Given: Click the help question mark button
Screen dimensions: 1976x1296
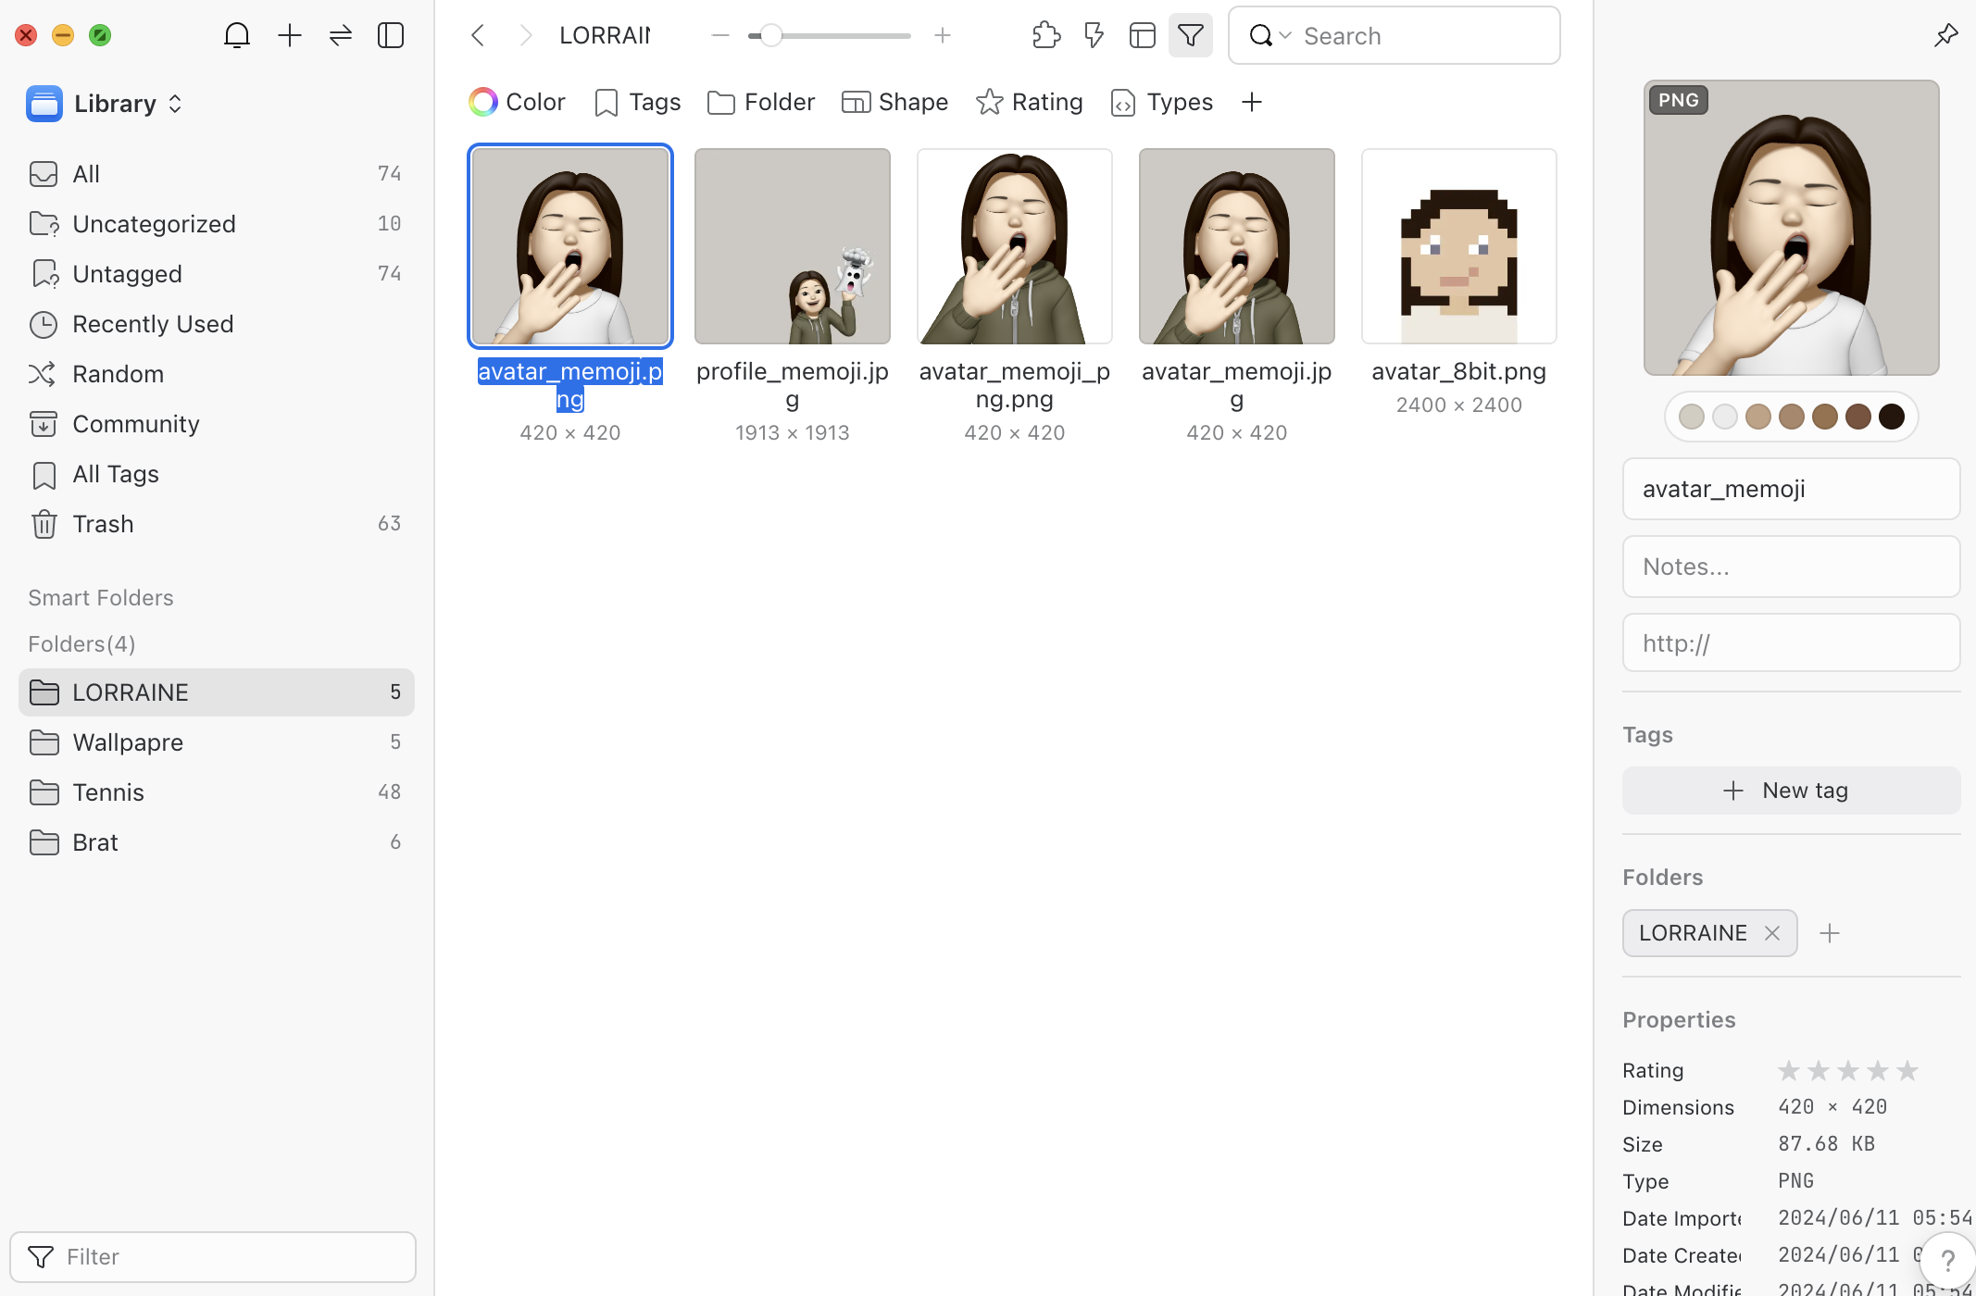Looking at the screenshot, I should pyautogui.click(x=1947, y=1260).
